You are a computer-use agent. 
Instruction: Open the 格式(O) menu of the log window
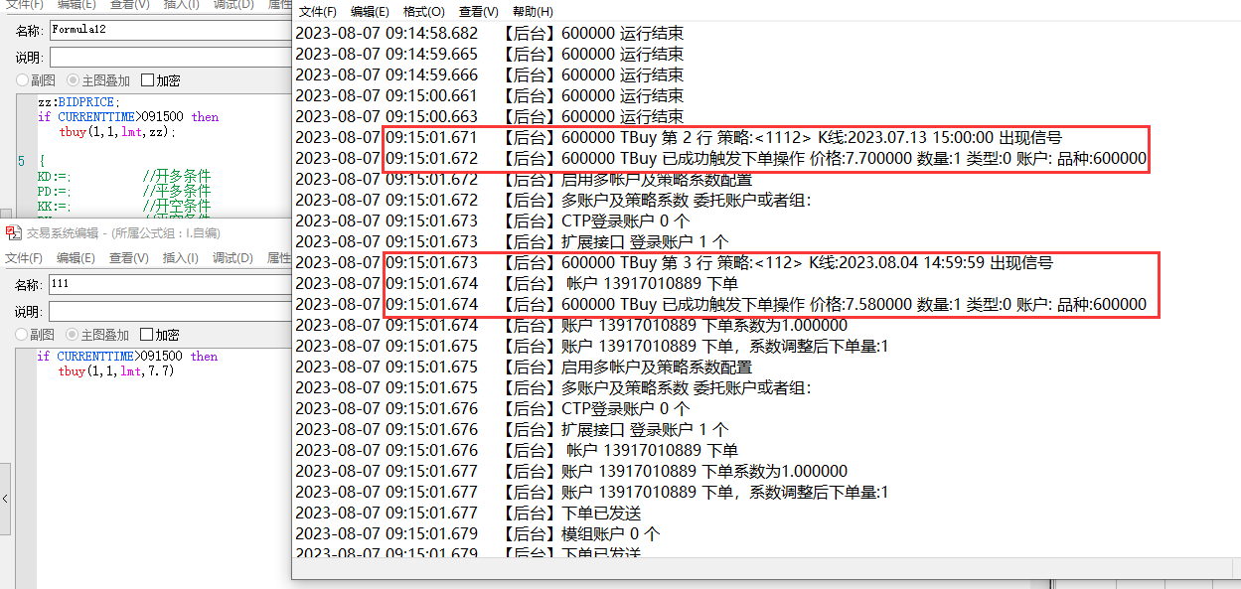pyautogui.click(x=424, y=12)
